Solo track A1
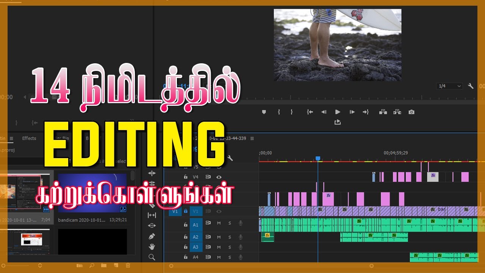The height and width of the screenshot is (273, 485). pos(230,223)
